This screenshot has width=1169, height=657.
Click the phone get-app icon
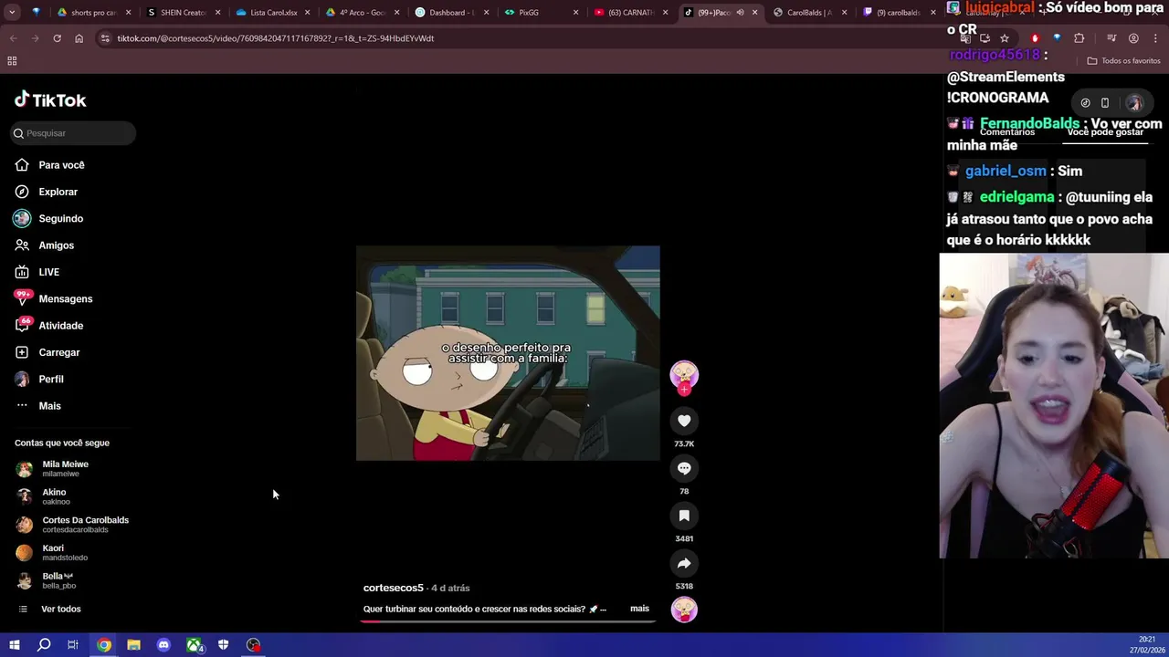(x=1104, y=103)
